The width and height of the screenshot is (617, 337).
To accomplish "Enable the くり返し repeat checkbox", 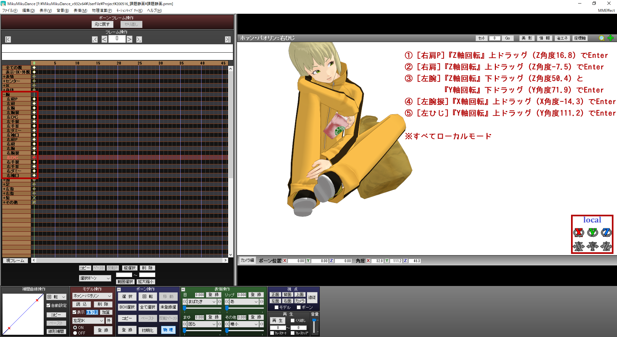I will (x=292, y=320).
